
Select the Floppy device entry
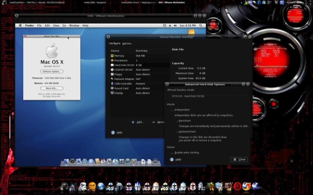point(118,74)
